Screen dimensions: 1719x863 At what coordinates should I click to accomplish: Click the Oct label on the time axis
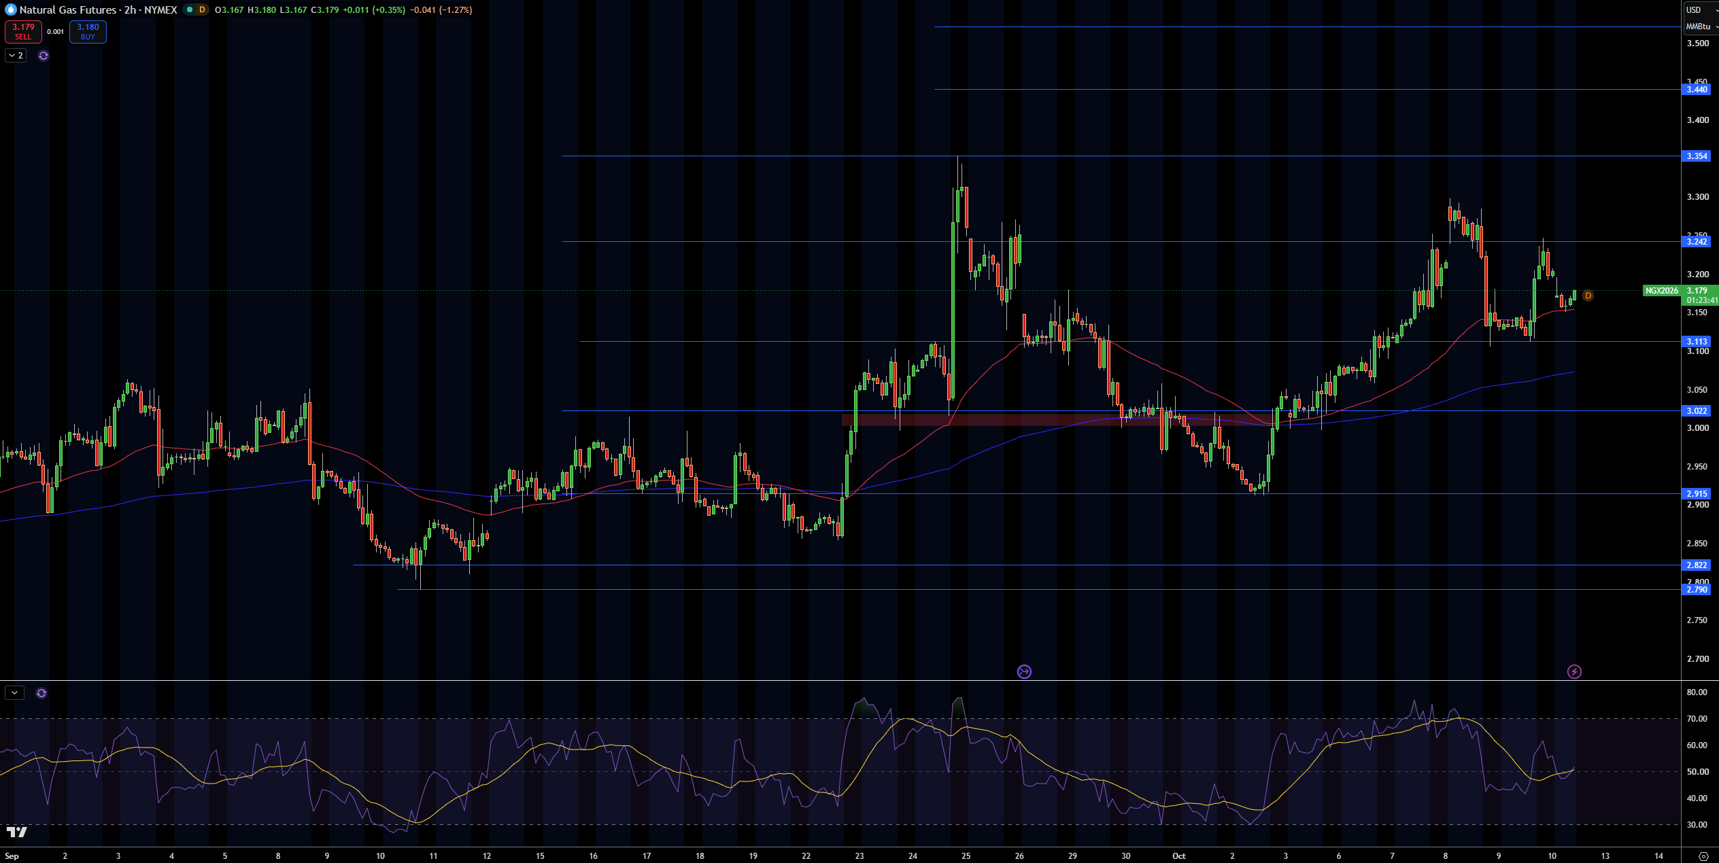(1179, 856)
